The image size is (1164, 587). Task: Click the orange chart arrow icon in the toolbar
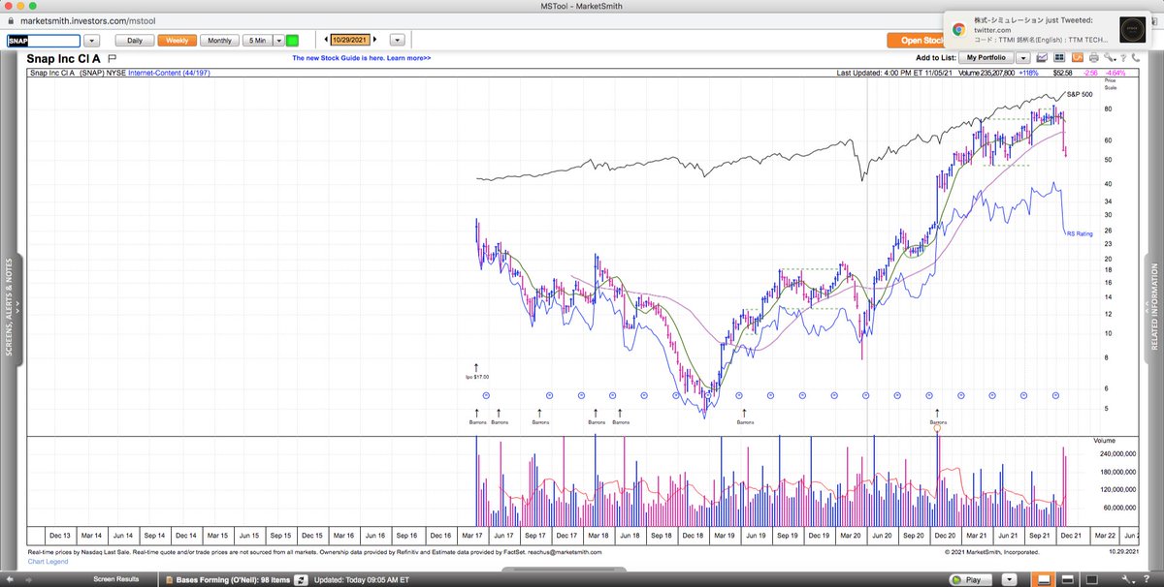point(1078,58)
